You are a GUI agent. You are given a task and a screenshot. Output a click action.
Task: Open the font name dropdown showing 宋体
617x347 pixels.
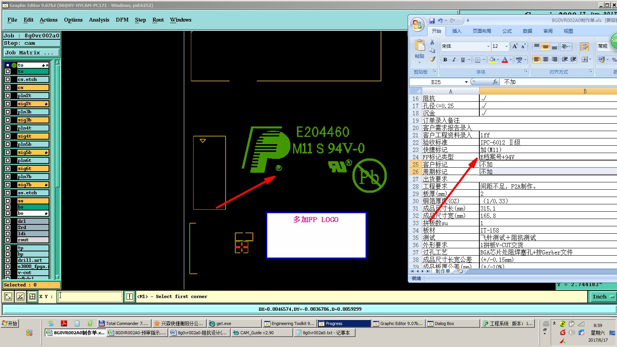coord(488,46)
